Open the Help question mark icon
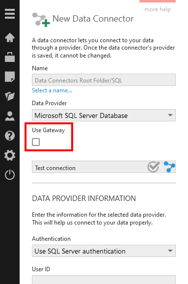The height and width of the screenshot is (284, 188). click(x=10, y=136)
